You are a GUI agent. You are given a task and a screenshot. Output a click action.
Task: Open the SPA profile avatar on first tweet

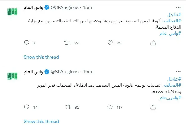pyautogui.click(x=12, y=12)
